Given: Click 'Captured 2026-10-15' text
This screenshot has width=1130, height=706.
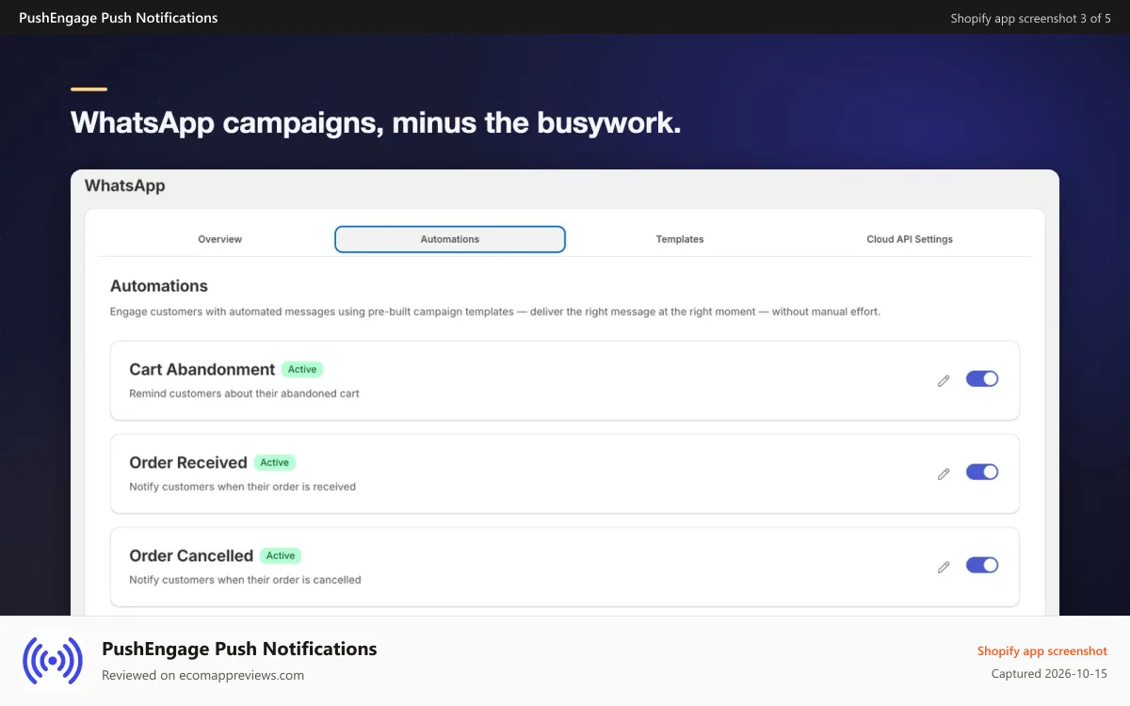Looking at the screenshot, I should 1049,674.
